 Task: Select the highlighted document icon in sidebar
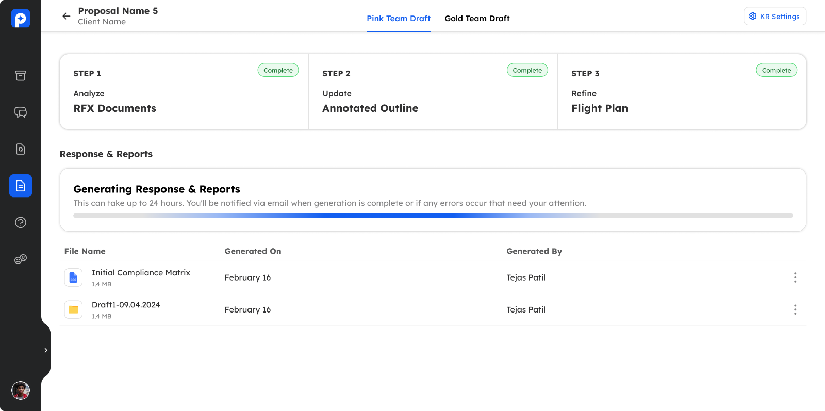point(21,186)
